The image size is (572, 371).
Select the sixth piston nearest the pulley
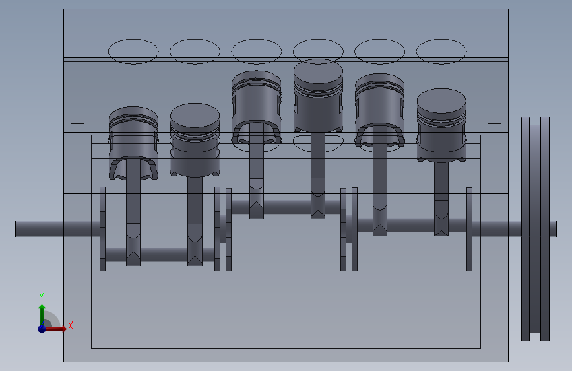pyautogui.click(x=441, y=125)
